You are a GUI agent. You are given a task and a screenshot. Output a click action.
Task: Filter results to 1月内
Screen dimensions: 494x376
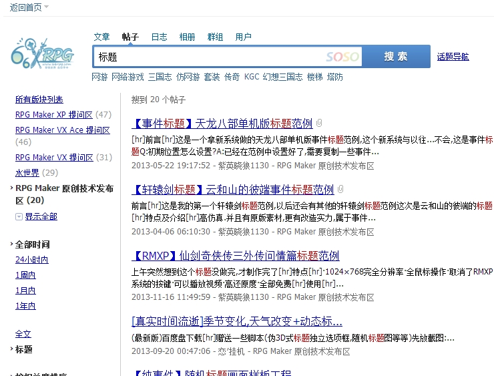[x=25, y=291]
